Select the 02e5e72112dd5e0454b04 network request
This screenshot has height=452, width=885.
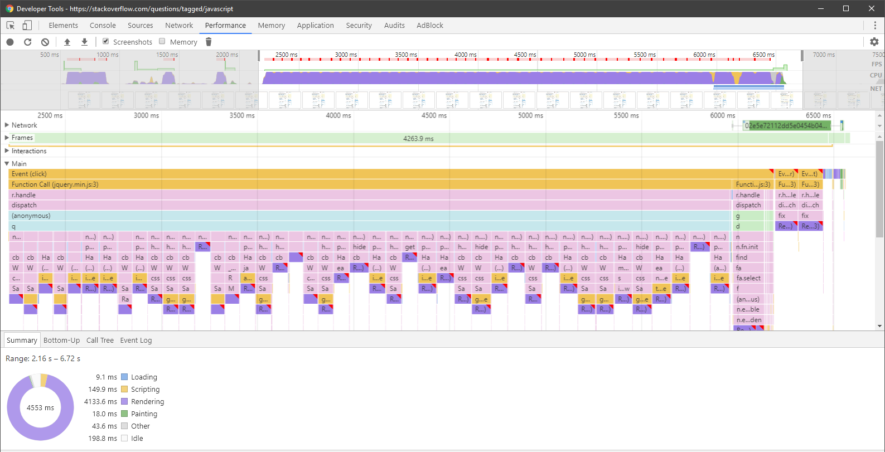(x=787, y=125)
